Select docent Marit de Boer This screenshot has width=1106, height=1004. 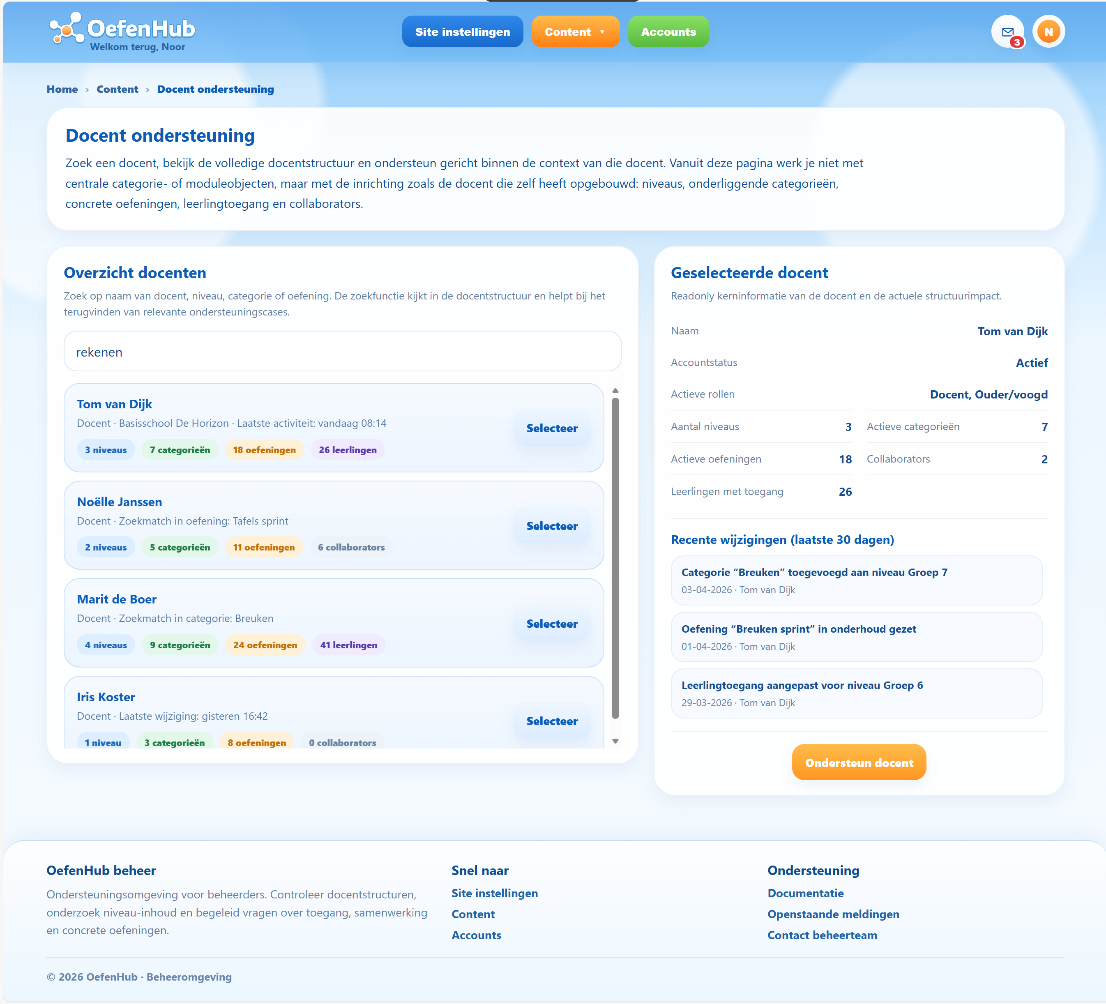(552, 624)
